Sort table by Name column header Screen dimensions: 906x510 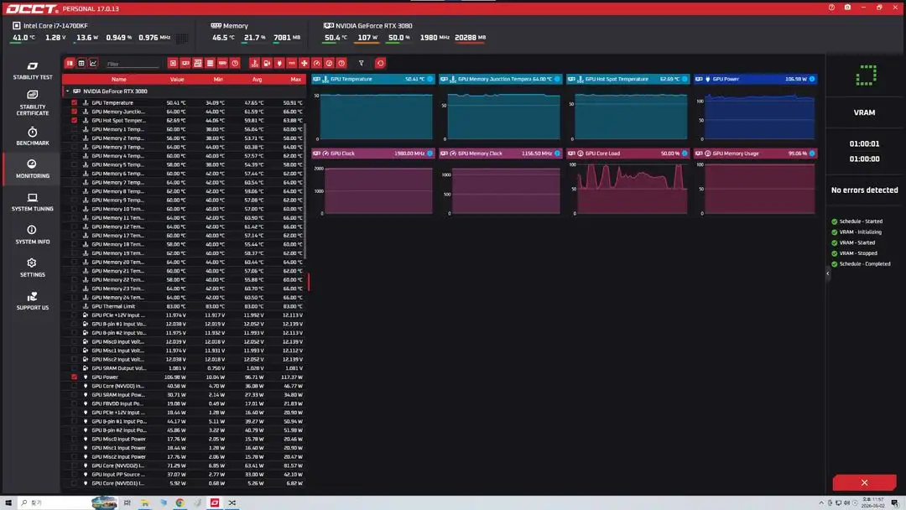[119, 79]
